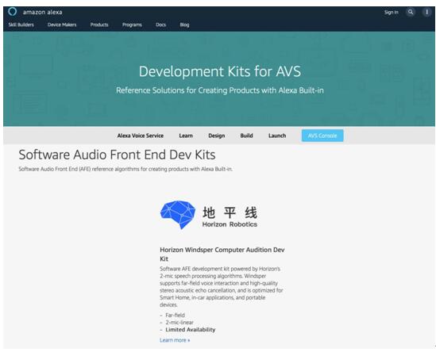Click the amazon alexa wordmark
This screenshot has width=436, height=352.
[43, 12]
